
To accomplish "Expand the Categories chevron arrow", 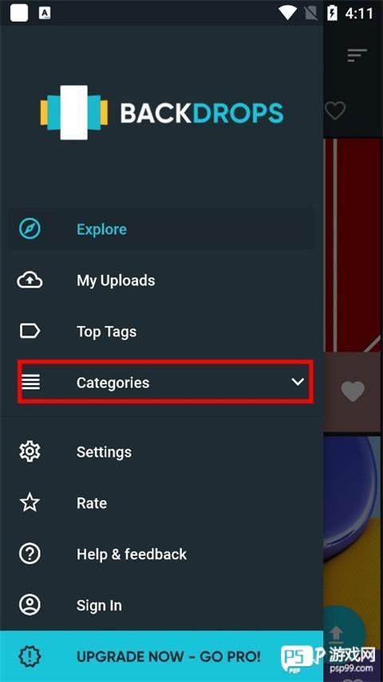I will 298,382.
